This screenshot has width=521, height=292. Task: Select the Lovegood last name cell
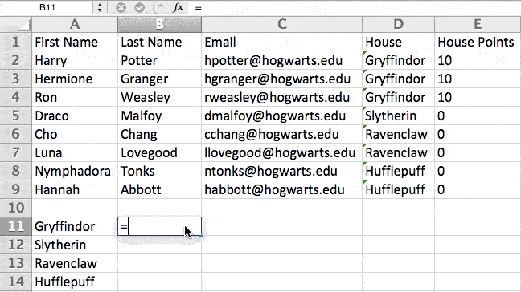159,152
